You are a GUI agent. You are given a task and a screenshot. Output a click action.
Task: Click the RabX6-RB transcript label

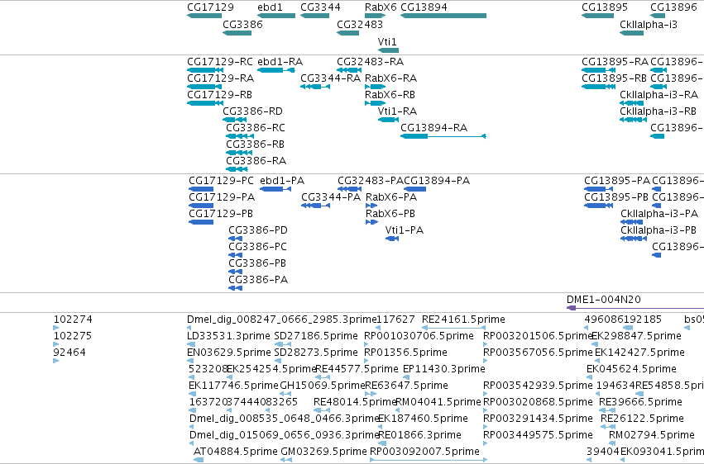390,94
